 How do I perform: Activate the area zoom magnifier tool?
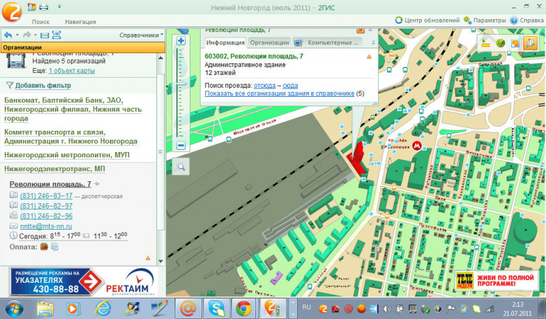click(182, 167)
